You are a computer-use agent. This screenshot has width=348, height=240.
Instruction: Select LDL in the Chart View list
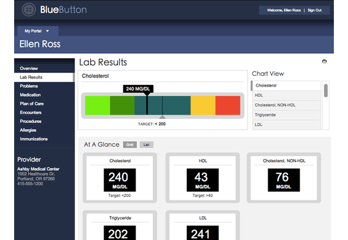pos(286,125)
